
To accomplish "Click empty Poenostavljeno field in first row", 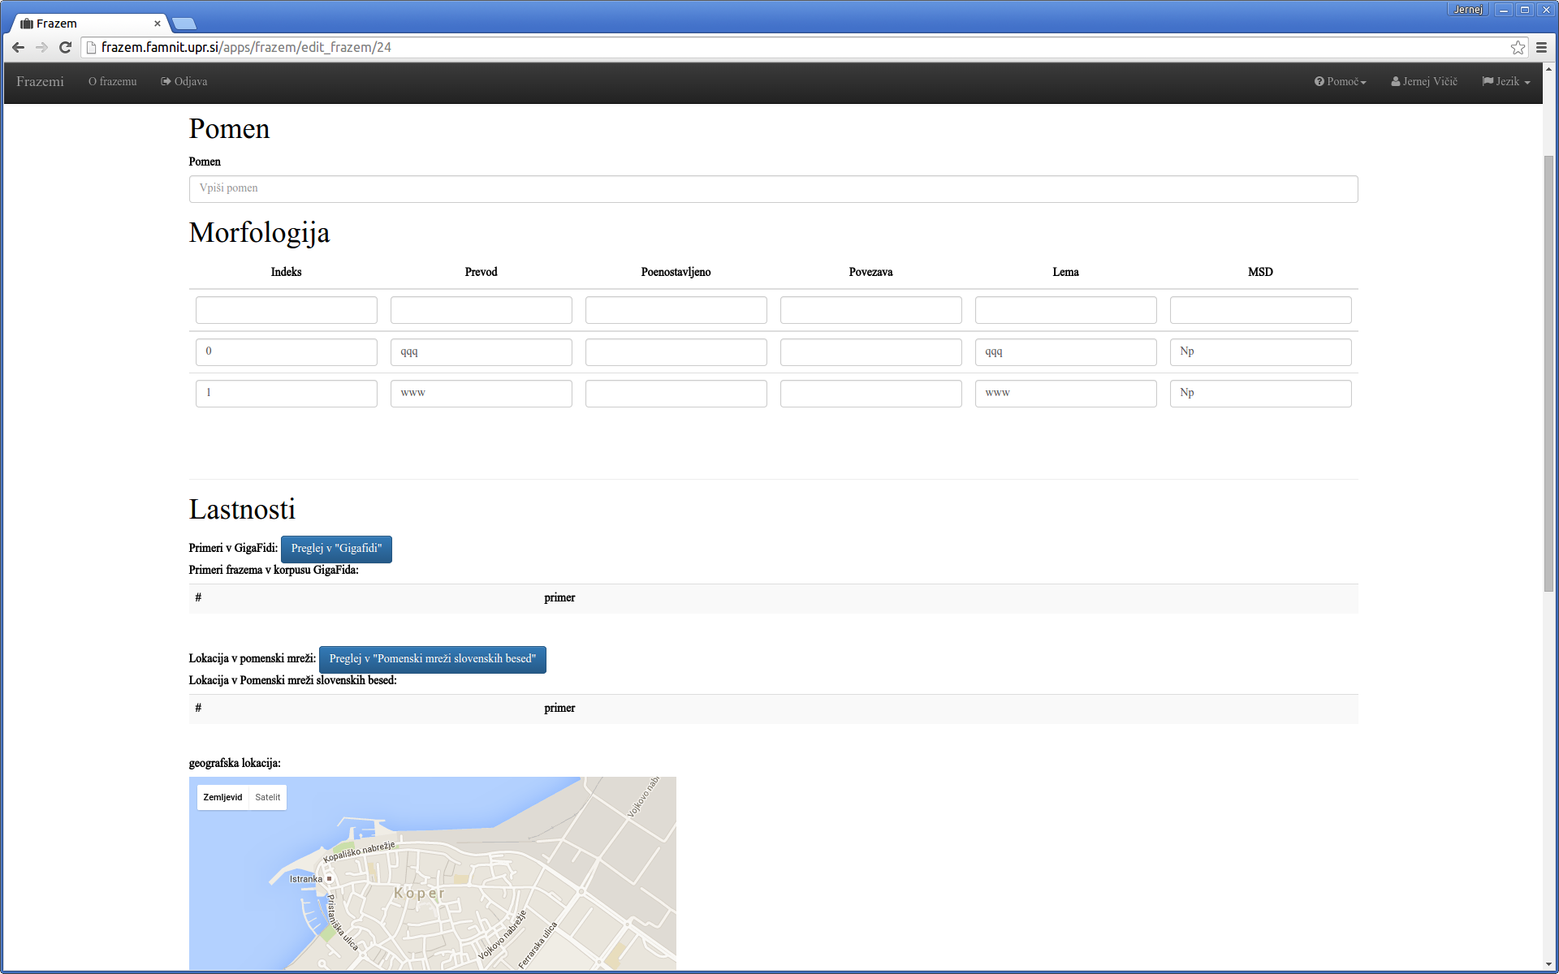I will 676,310.
